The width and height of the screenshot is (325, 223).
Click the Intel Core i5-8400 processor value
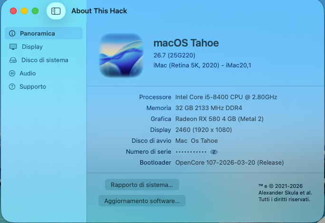[x=226, y=97]
